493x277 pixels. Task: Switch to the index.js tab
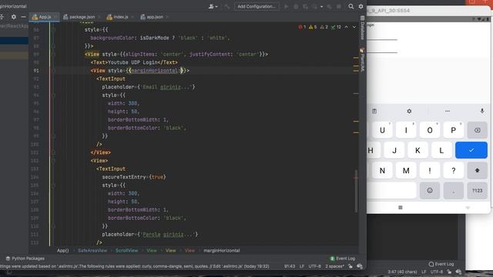click(x=120, y=17)
